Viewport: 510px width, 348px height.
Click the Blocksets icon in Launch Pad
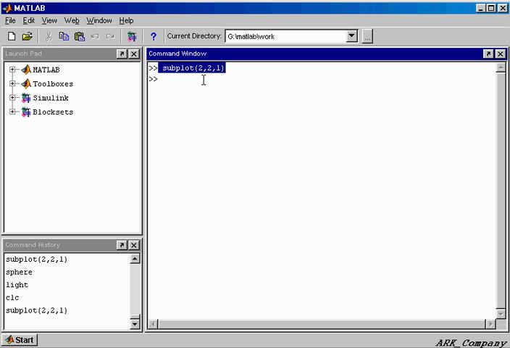click(26, 112)
